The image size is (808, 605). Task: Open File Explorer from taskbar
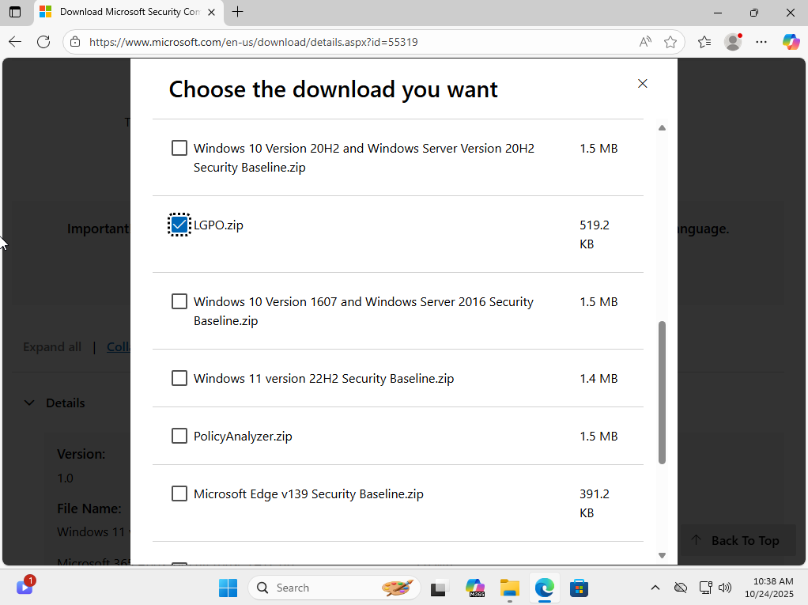coord(510,588)
